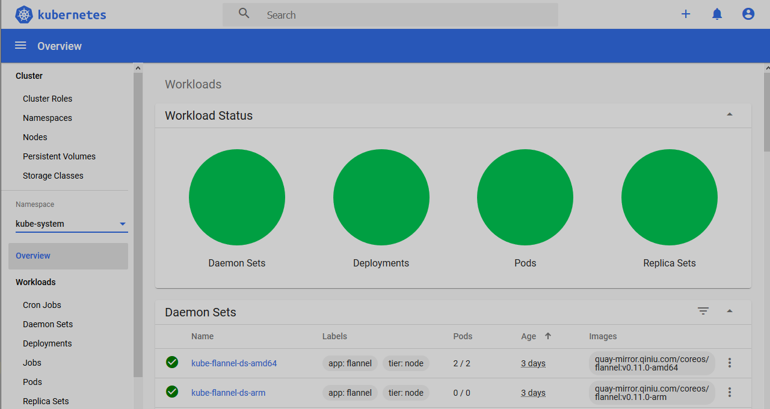Open the notifications bell
The width and height of the screenshot is (770, 409).
[717, 14]
